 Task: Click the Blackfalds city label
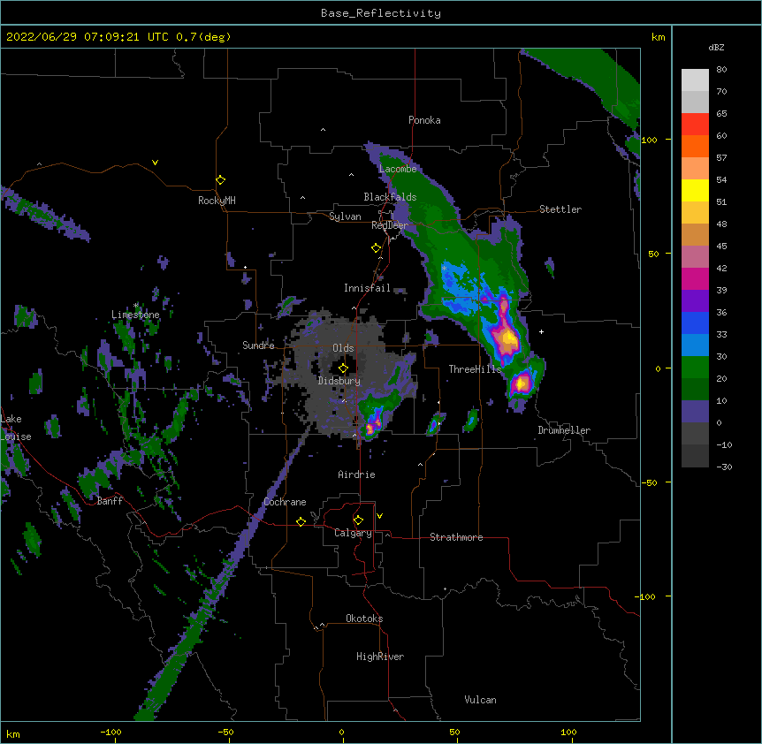pyautogui.click(x=390, y=197)
